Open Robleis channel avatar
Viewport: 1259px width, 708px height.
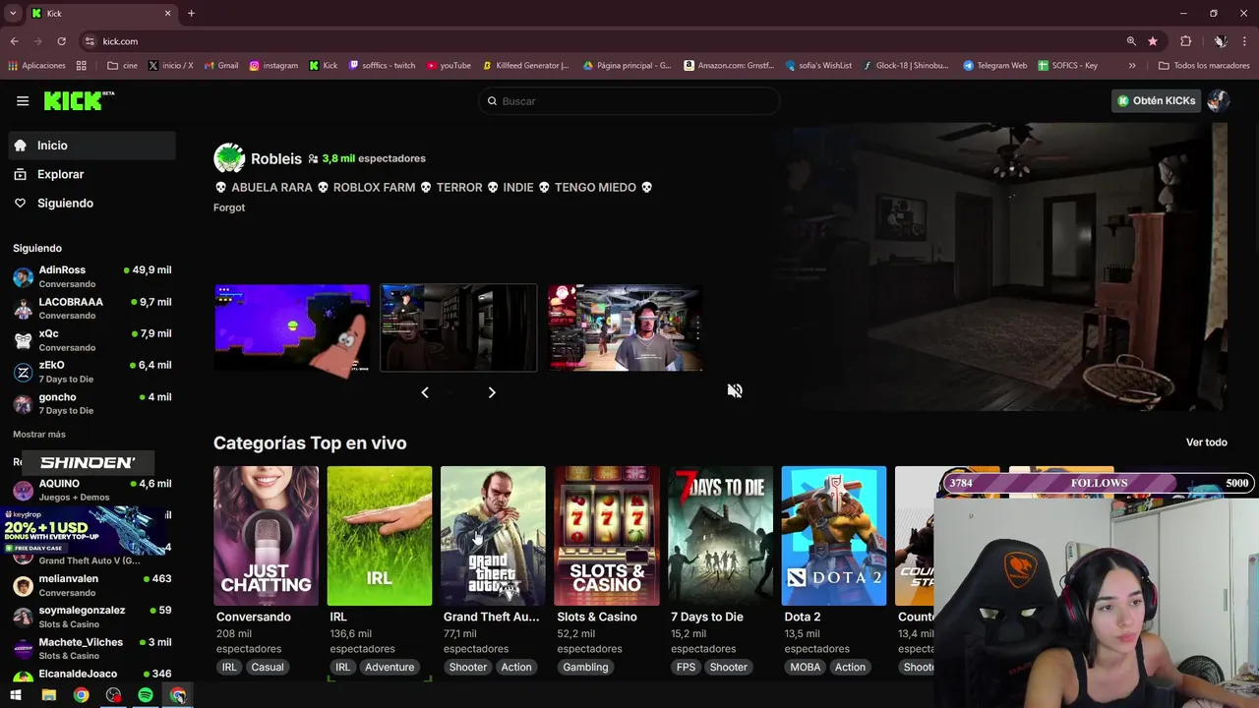(229, 158)
